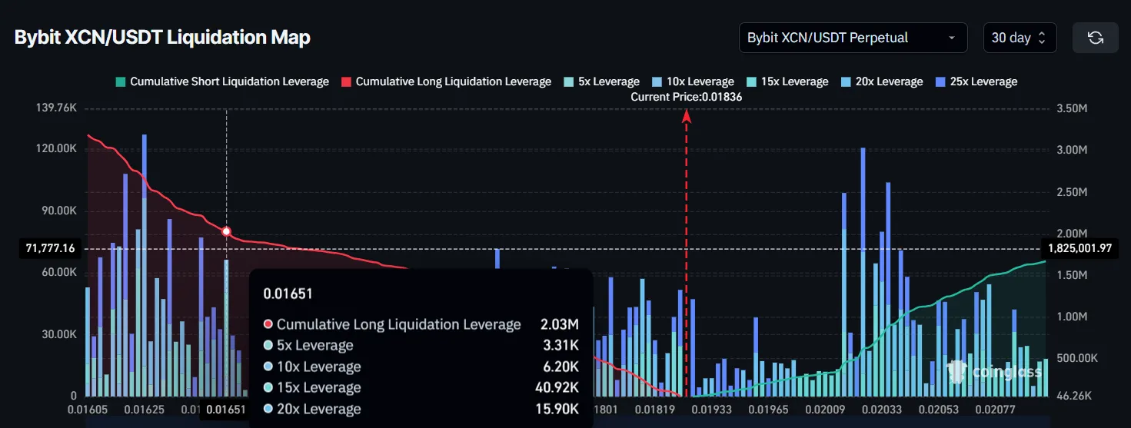1131x428 pixels.
Task: Click the 25x Leverage legend swatch
Action: click(x=940, y=81)
